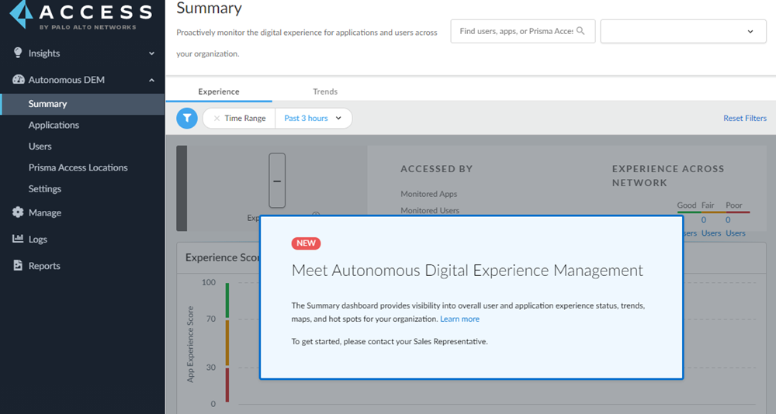This screenshot has height=414, width=776.
Task: Open the Past 3 hours dropdown
Action: point(313,119)
